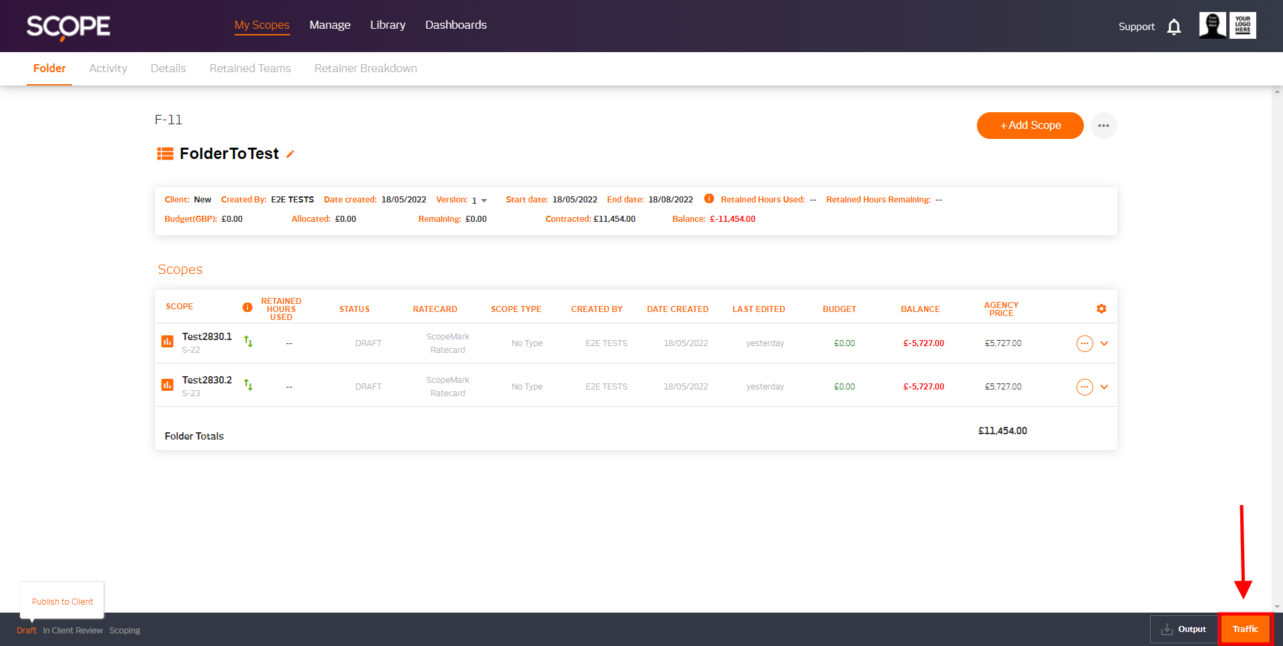
Task: Sort by the SCOPE TYPE column header
Action: point(517,309)
